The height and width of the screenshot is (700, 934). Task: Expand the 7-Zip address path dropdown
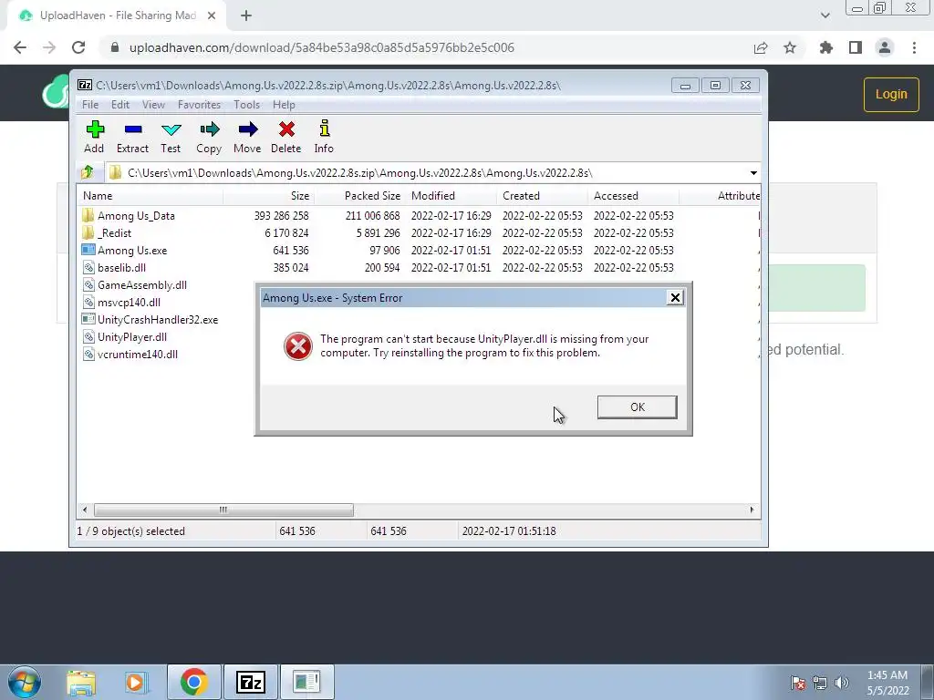click(x=753, y=173)
